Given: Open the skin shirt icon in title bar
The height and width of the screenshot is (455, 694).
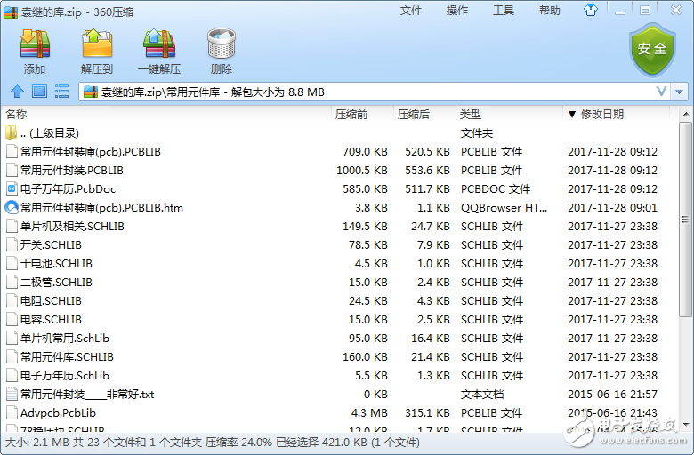Looking at the screenshot, I should [x=615, y=11].
